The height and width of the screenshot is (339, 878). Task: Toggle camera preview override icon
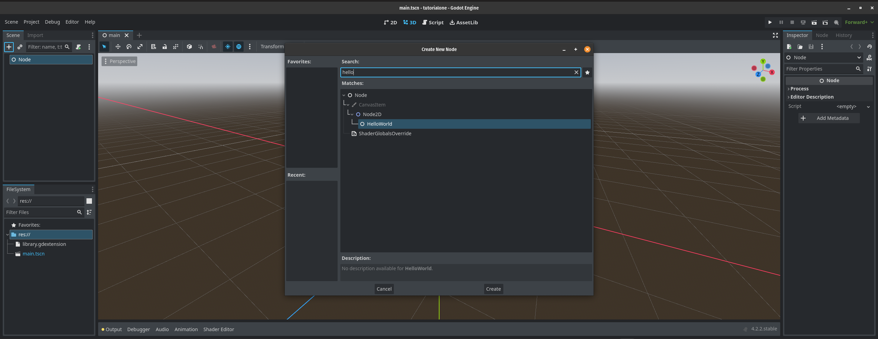click(214, 47)
